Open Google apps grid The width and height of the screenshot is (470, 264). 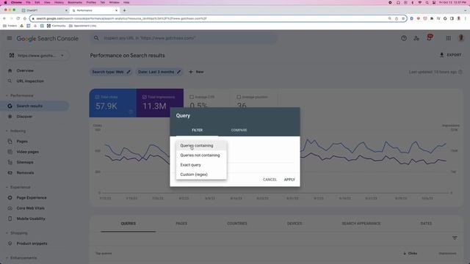[x=449, y=38]
